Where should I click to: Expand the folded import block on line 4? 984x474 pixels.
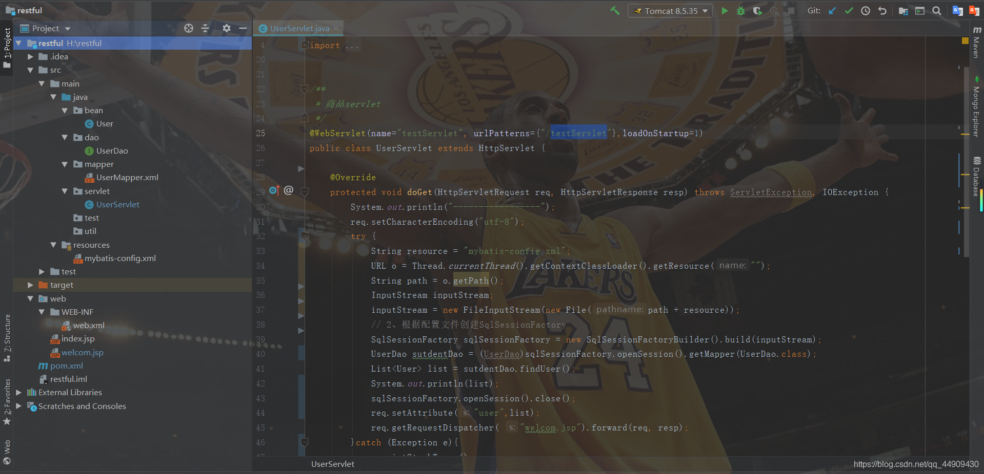click(x=305, y=45)
